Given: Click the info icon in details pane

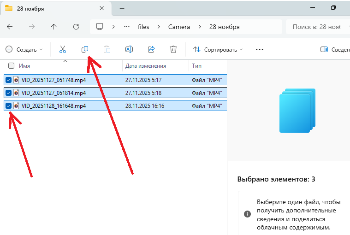Looking at the screenshot, I should tap(247, 214).
